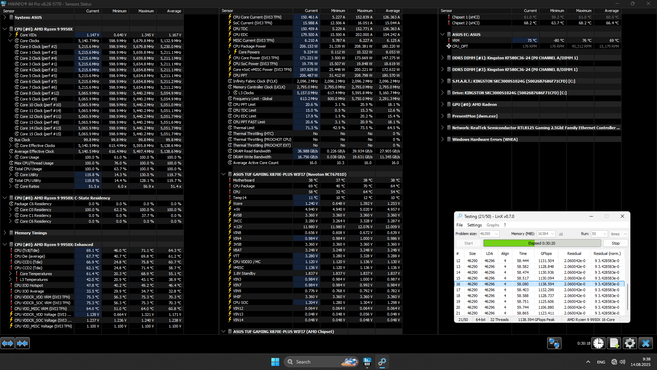
Task: Open LinX Settings menu
Action: (x=474, y=225)
